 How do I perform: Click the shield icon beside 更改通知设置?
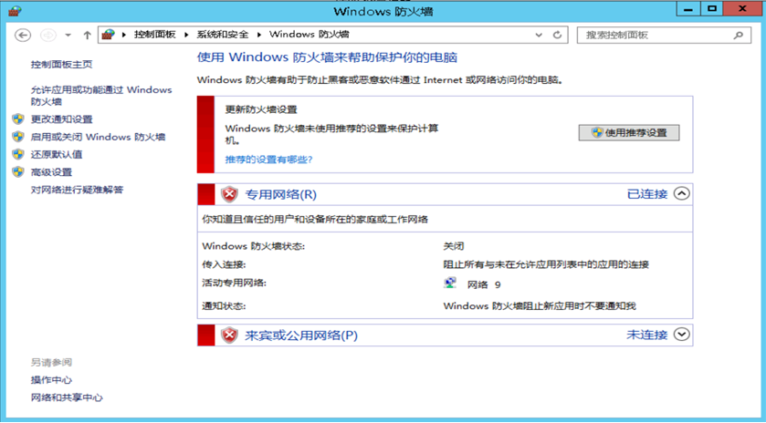coord(18,119)
